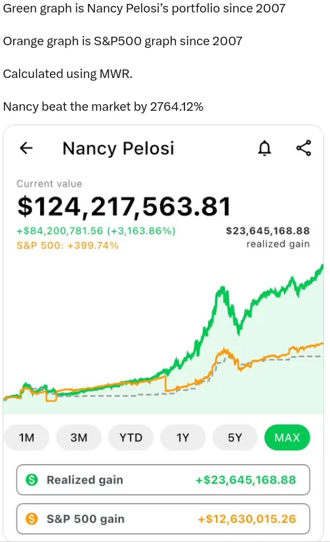This screenshot has width=330, height=542.
Task: Click the +3,163.86% gain text
Action: click(142, 231)
